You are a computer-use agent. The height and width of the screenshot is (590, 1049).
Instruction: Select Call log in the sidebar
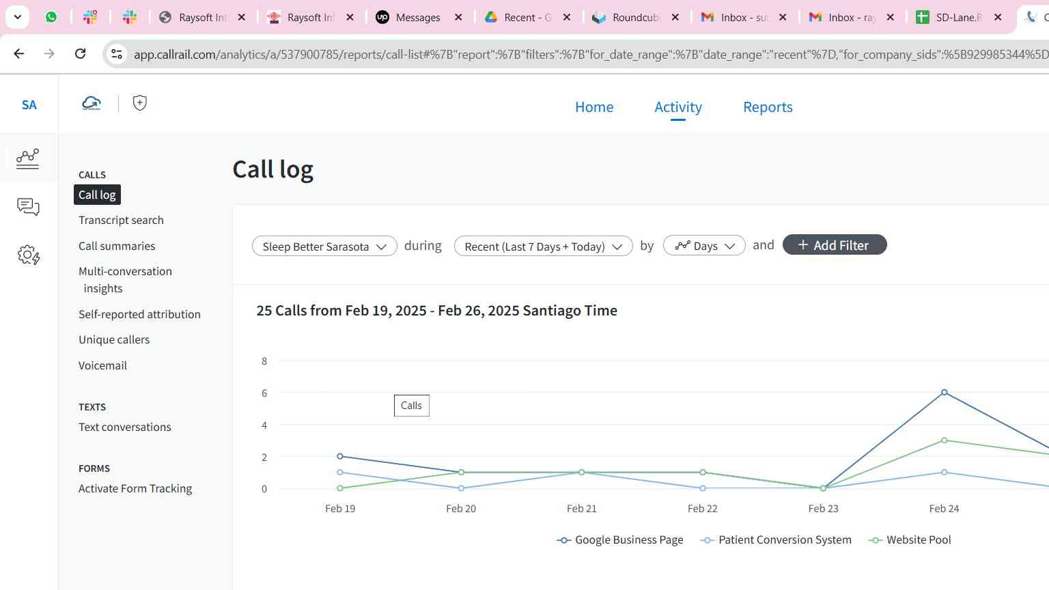point(97,195)
